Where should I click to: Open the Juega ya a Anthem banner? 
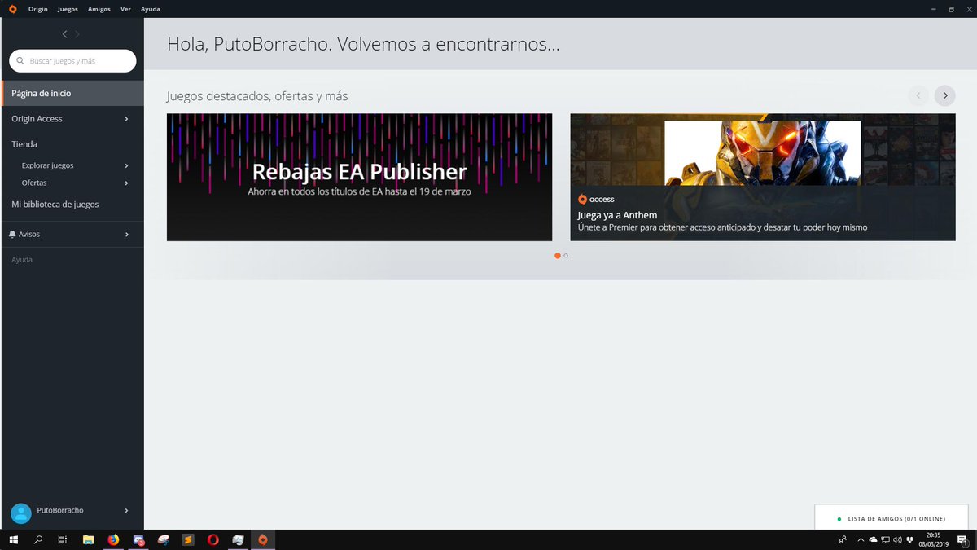[x=763, y=177]
